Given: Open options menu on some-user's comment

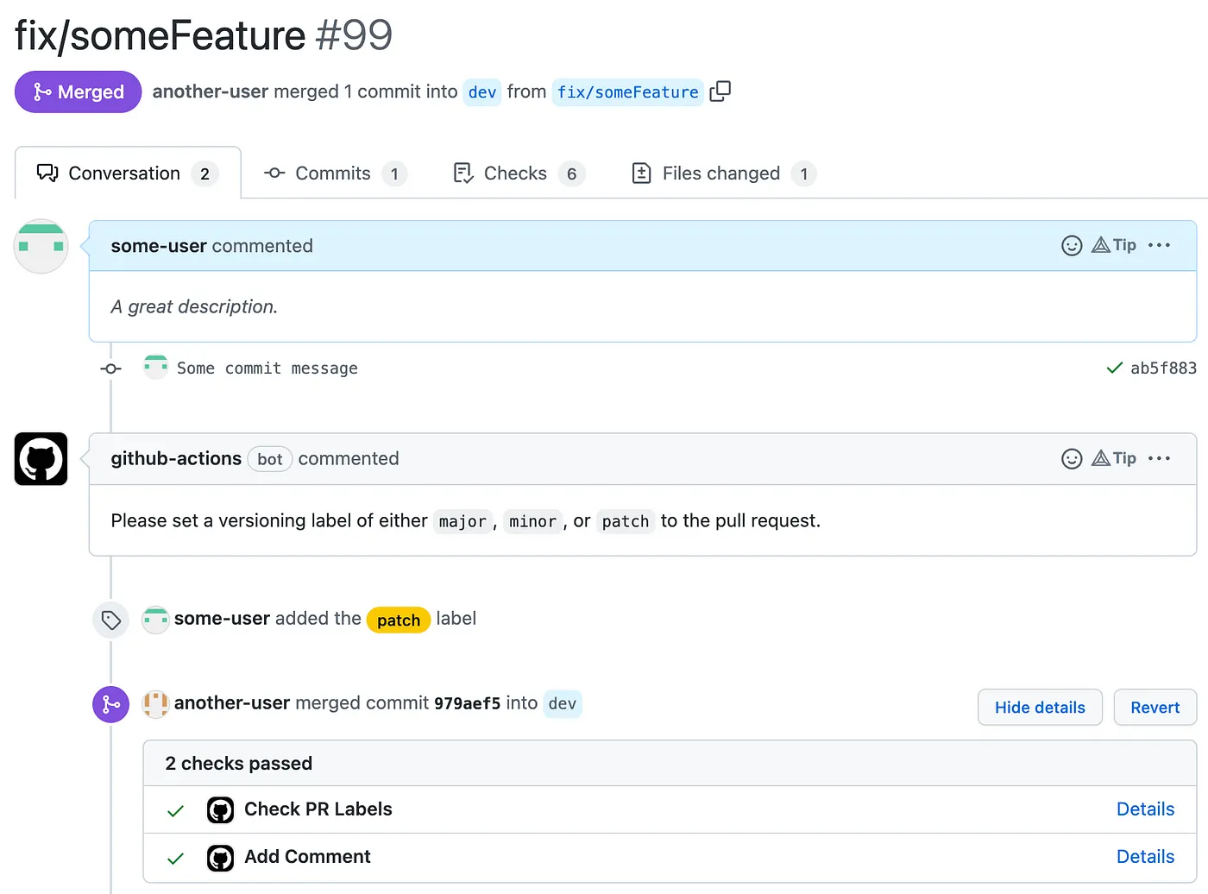Looking at the screenshot, I should pos(1159,246).
